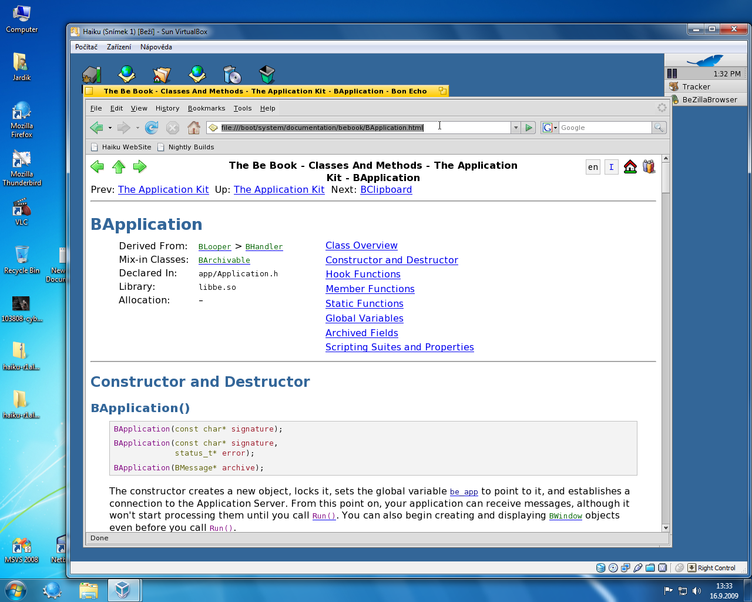Click VirtualBox hard disk activity icon

(600, 568)
